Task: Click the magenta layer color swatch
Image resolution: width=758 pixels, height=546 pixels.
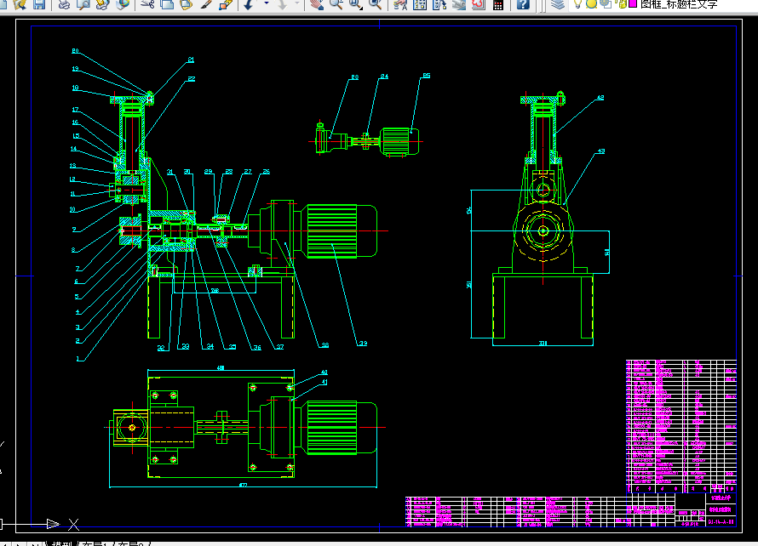Action: point(632,4)
